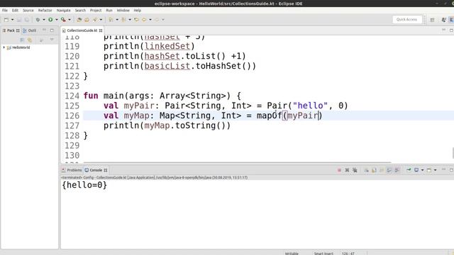This screenshot has height=255, width=454.
Task: Click the Run External Tools icon
Action: click(63, 20)
